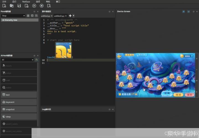The height and width of the screenshot is (138, 199).
Task: Click the blue bubble button at game bottom
Action: pos(167,94)
